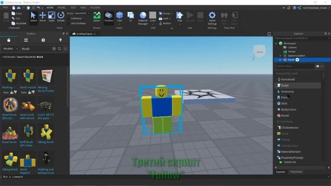Viewport: 331px width, 186px height.
Task: Collapse the Workspace tree node
Action: 276,43
